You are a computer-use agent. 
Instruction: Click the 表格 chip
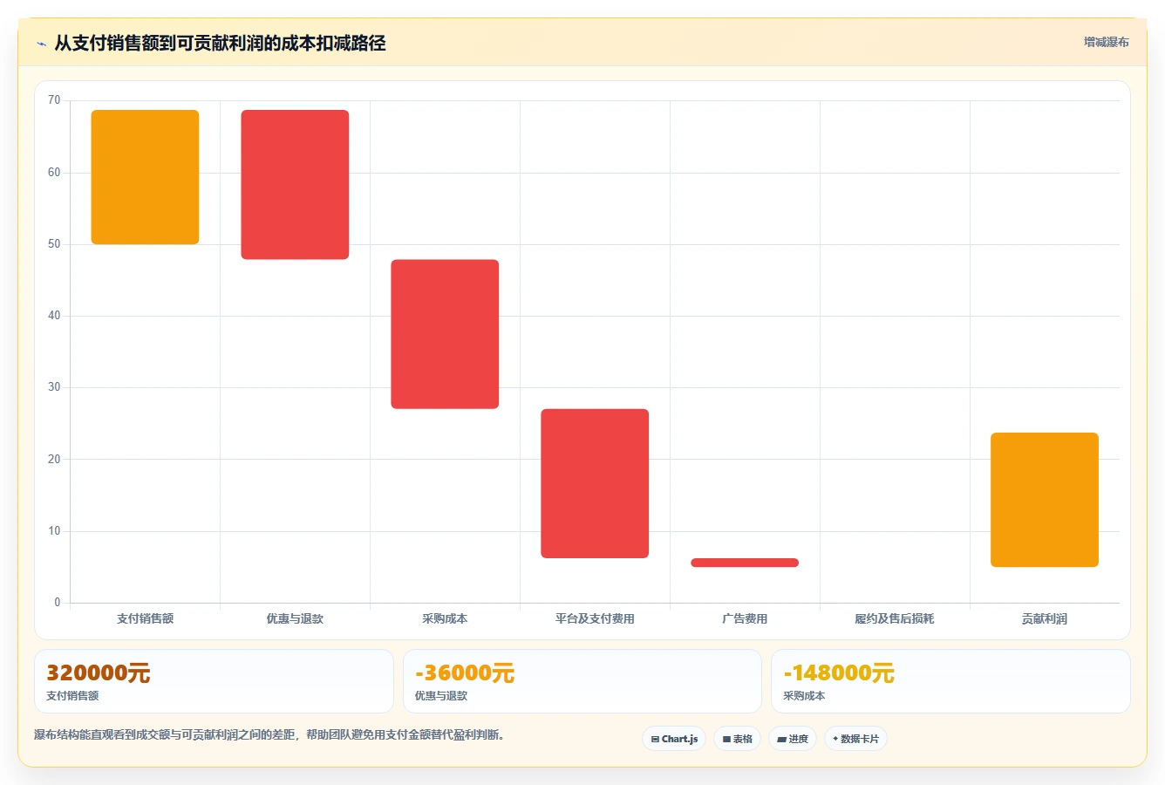click(737, 739)
